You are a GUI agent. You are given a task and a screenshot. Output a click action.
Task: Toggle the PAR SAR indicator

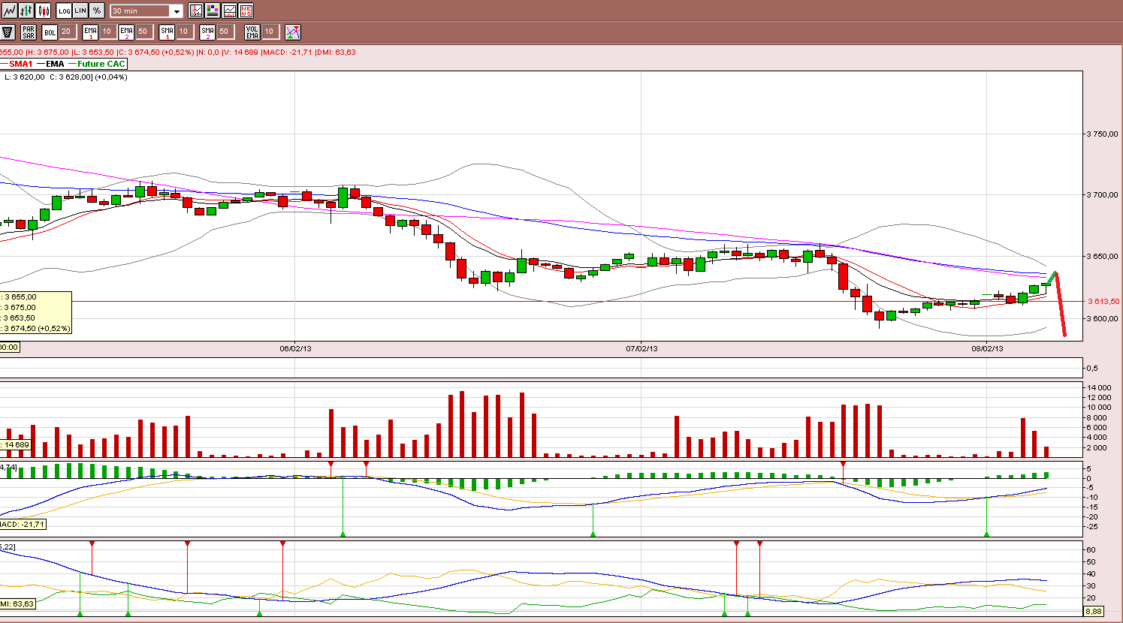click(x=29, y=32)
